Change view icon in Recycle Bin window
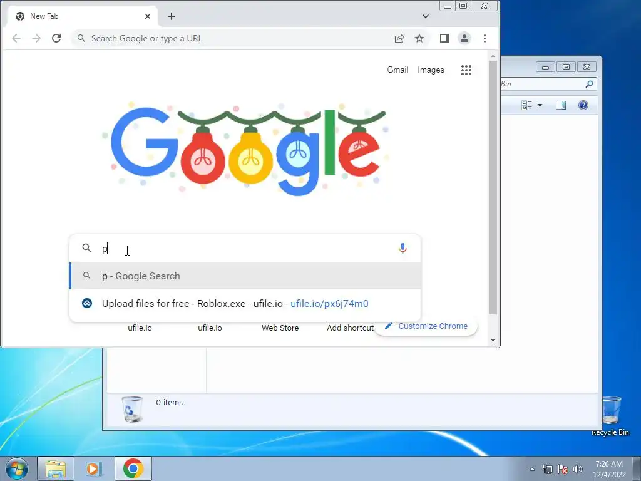 pos(526,105)
